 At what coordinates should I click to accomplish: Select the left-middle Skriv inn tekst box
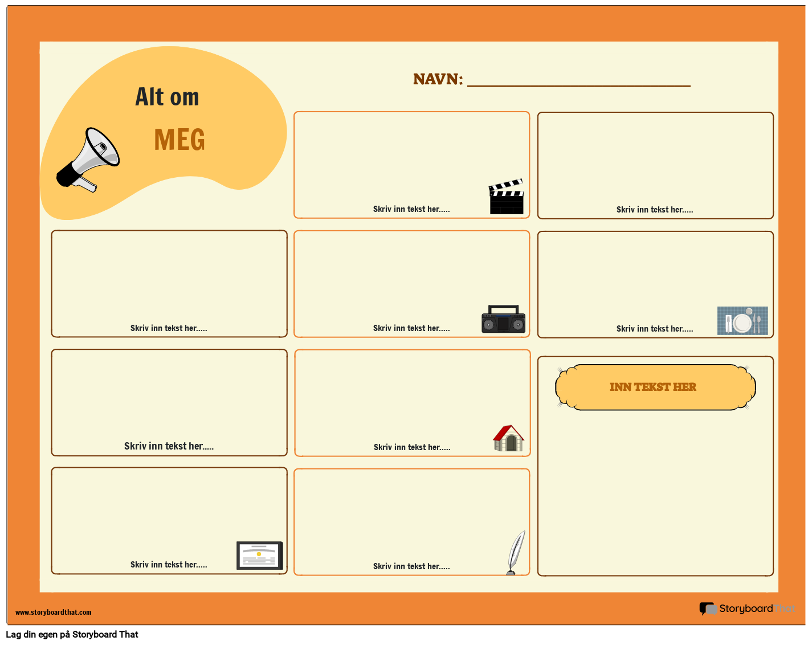tap(169, 328)
